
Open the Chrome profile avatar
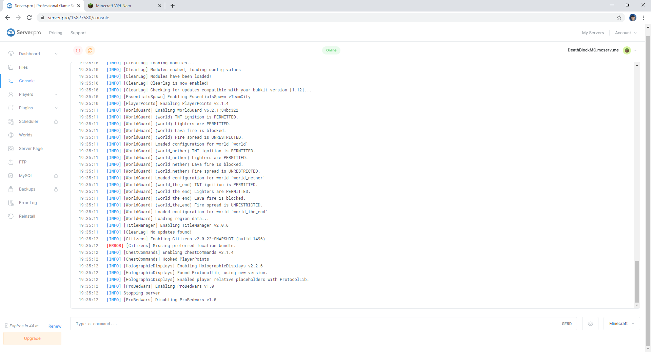[x=633, y=18]
